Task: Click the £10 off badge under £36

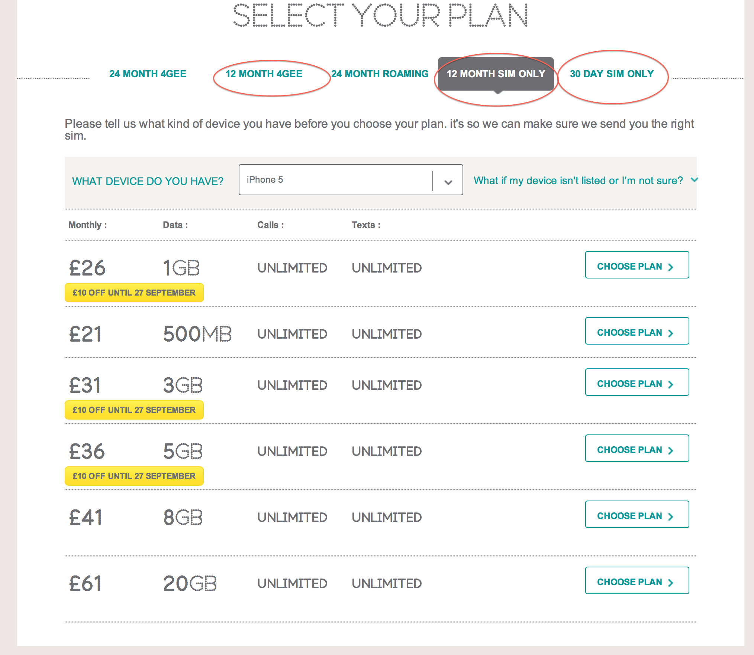Action: pyautogui.click(x=134, y=476)
